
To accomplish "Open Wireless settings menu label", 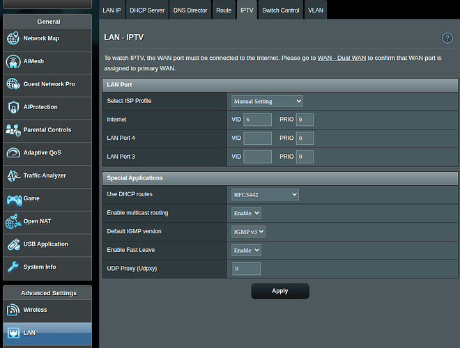I will (x=36, y=310).
